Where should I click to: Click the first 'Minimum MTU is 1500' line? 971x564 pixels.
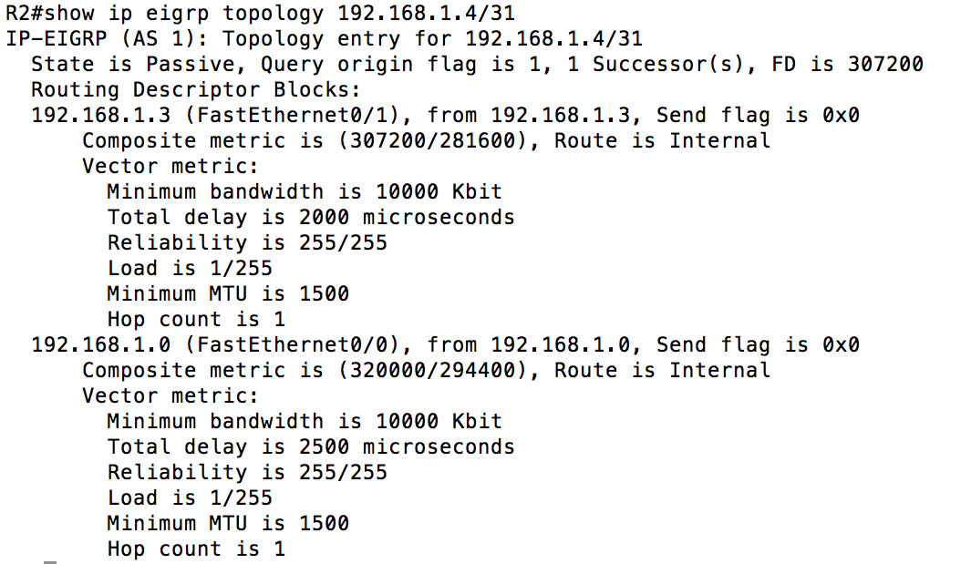pyautogui.click(x=228, y=293)
